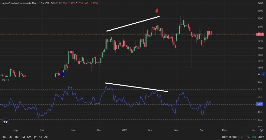This screenshot has width=266, height=140.
Task: Click the 2200 price axis label
Action: coord(260,18)
